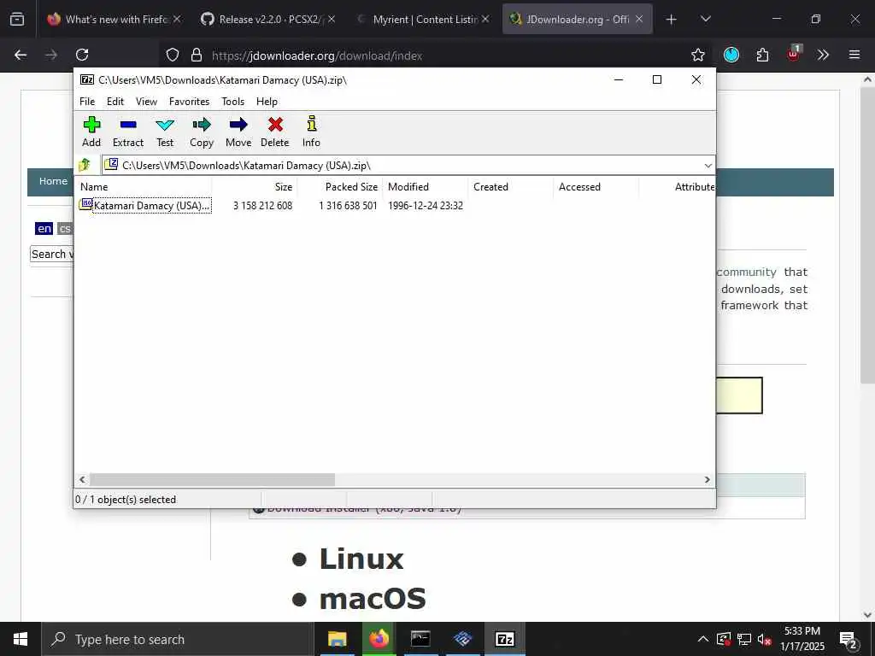Image resolution: width=875 pixels, height=656 pixels.
Task: Click the horizontal scrollbar thumb in 7-Zip
Action: tap(212, 480)
